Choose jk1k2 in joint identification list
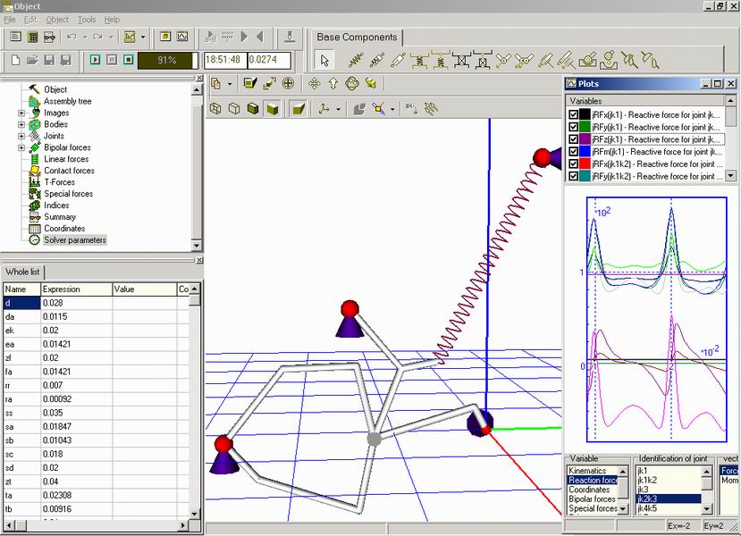The image size is (741, 536). pos(647,480)
